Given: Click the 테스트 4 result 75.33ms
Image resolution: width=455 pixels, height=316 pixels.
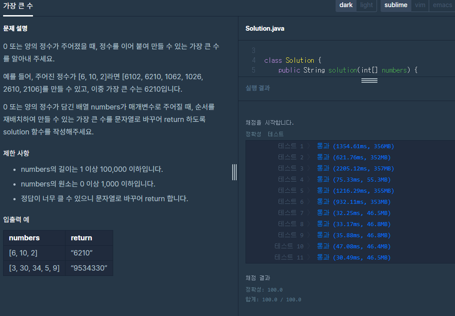Looking at the screenshot, I should coord(354,180).
